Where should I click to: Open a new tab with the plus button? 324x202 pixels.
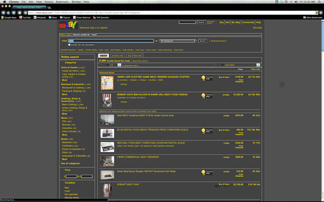click(49, 8)
